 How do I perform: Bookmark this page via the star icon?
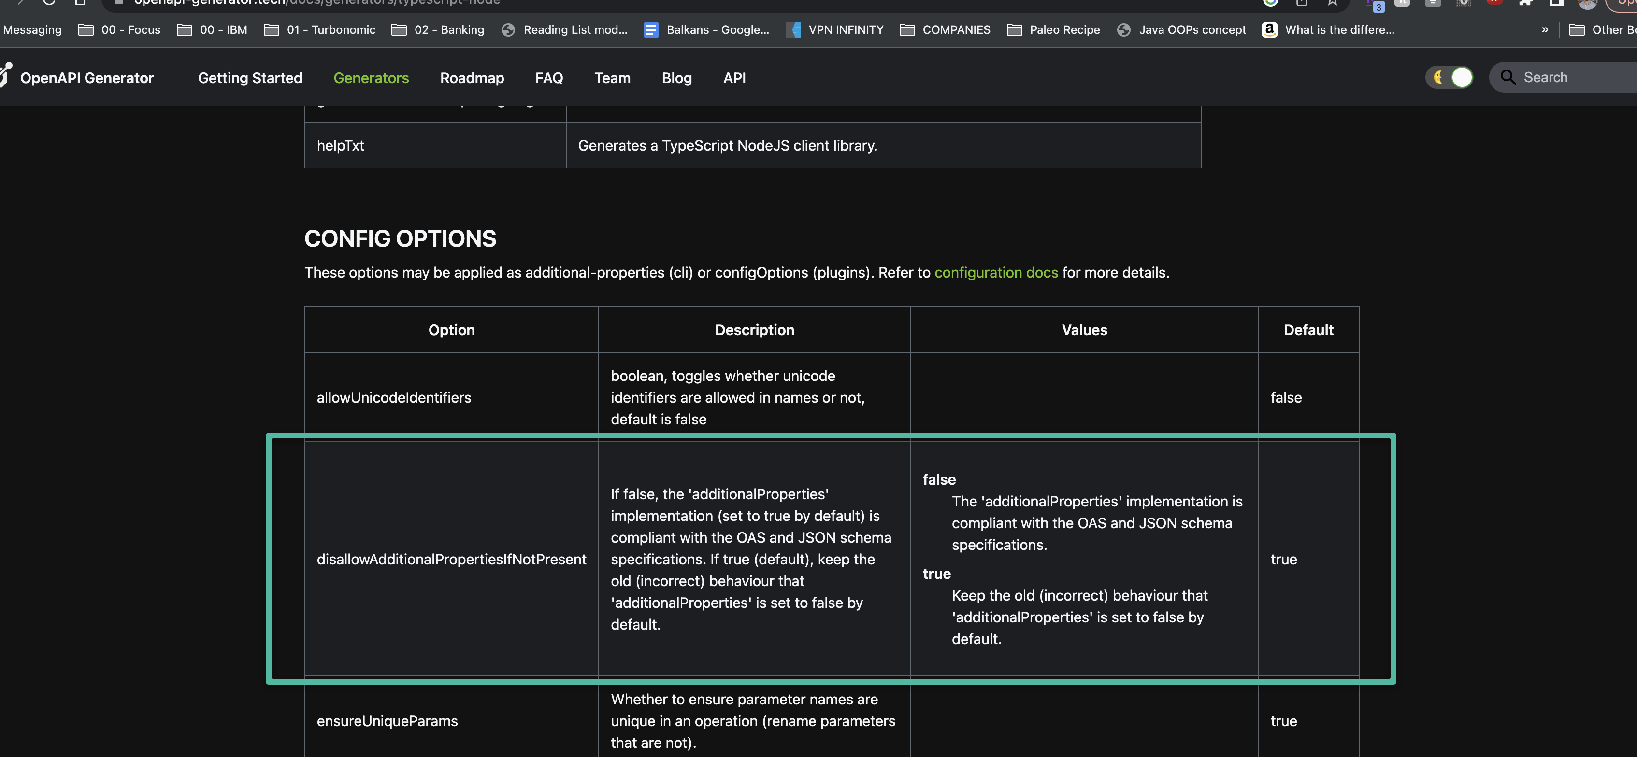1333,4
